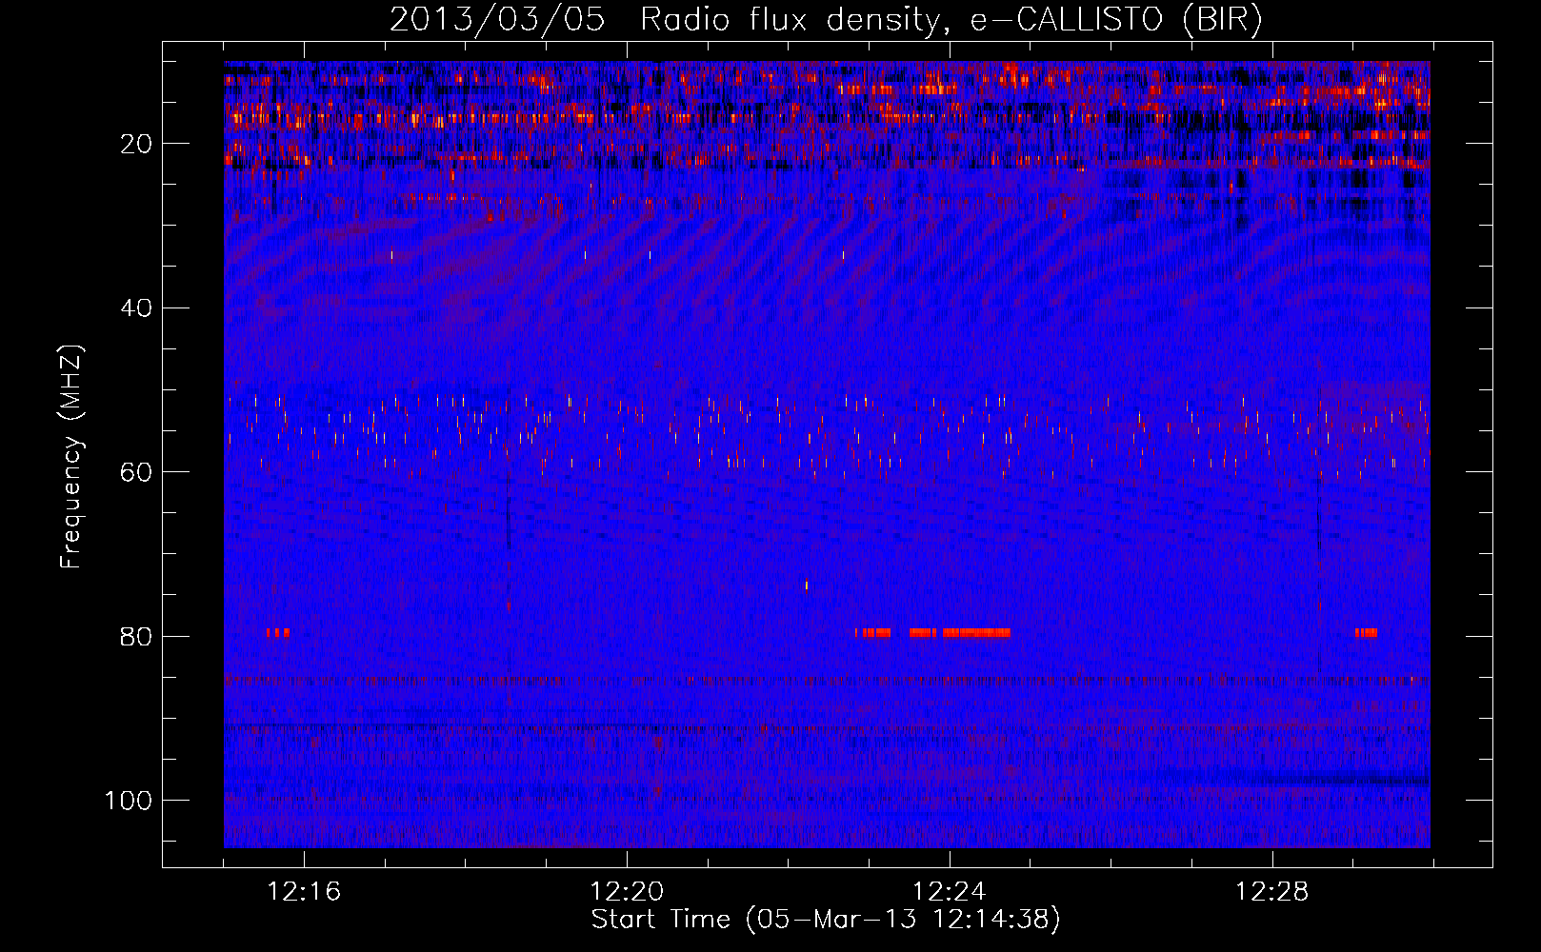Click the 80 MHz frequency tick label
1541x952 pixels.
[x=136, y=636]
